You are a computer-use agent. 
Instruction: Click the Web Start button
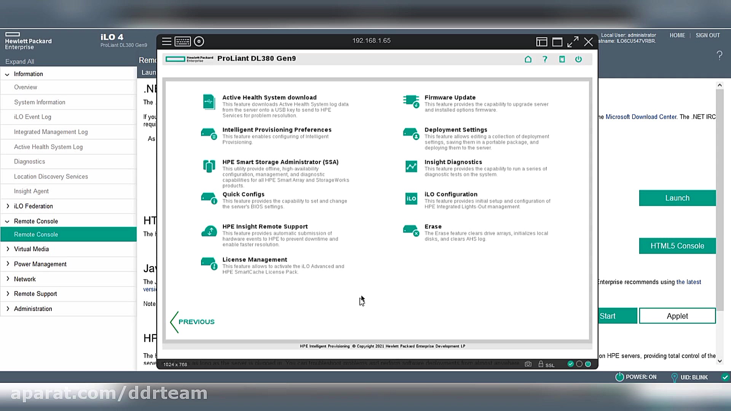point(618,316)
